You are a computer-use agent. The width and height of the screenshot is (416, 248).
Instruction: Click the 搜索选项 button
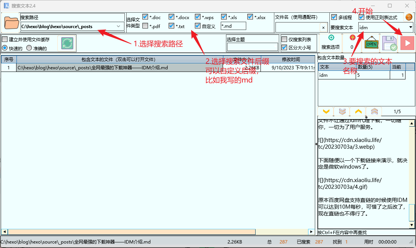tap(331, 42)
